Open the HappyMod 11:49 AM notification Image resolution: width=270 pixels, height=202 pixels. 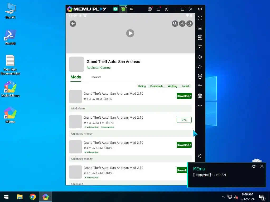click(209, 175)
